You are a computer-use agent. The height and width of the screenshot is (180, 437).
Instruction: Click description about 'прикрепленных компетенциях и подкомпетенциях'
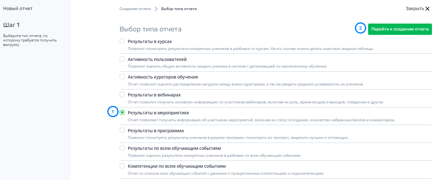tap(226, 173)
